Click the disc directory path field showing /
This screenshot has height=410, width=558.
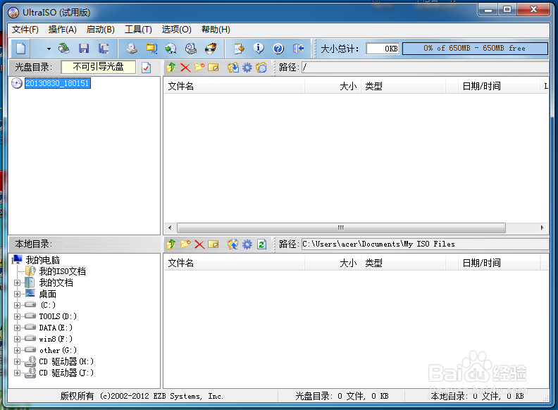tap(425, 67)
